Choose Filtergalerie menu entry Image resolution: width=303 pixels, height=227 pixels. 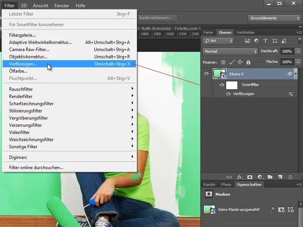click(x=69, y=35)
